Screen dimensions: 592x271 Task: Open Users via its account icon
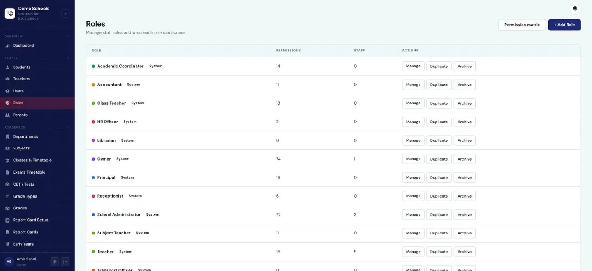tap(7, 91)
